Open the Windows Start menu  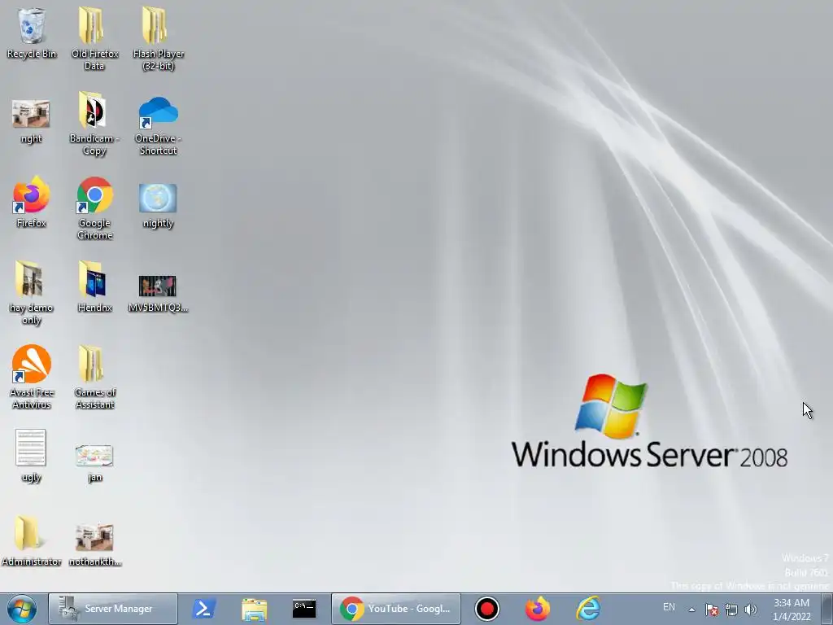22,609
